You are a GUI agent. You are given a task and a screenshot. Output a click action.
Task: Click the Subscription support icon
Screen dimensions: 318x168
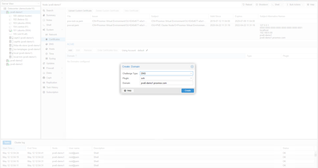44,92
